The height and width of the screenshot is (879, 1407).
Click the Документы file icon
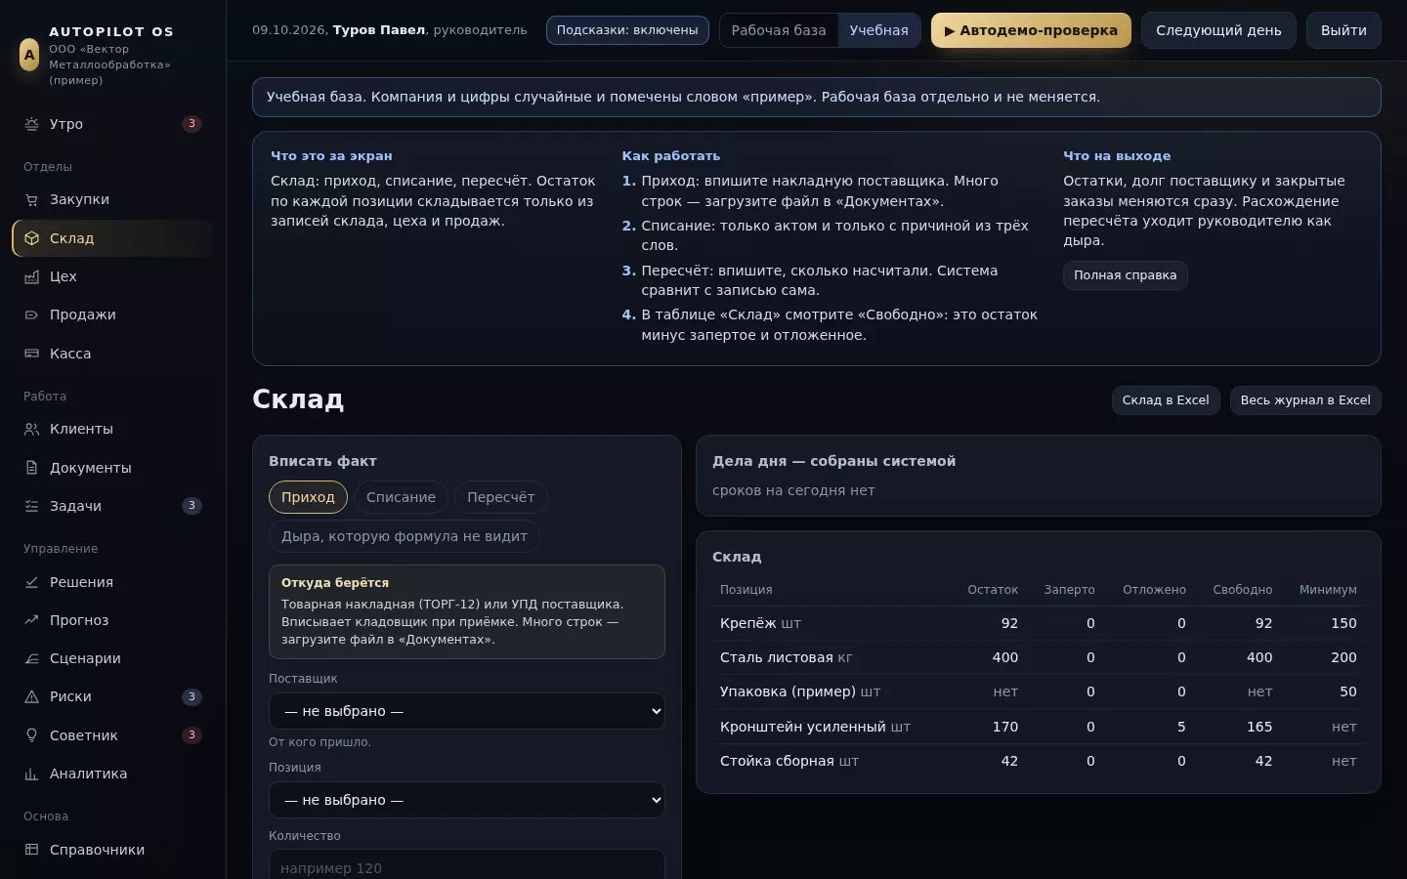pos(31,468)
